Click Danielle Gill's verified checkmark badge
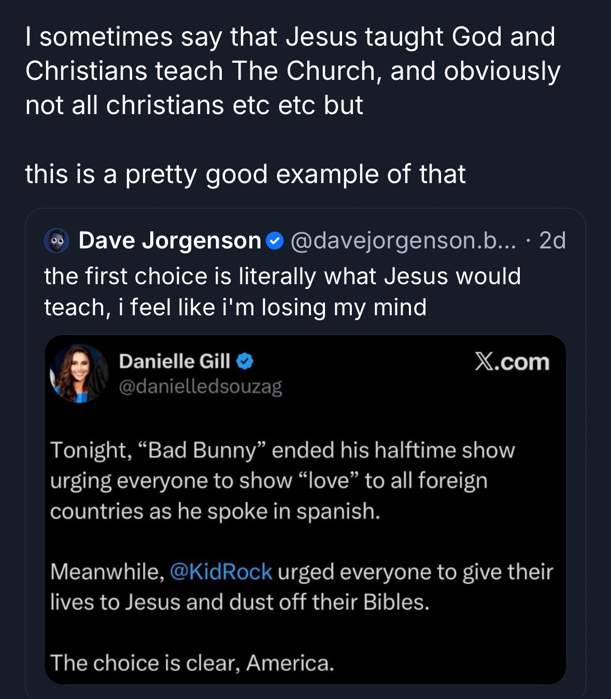The height and width of the screenshot is (699, 611). (x=245, y=361)
